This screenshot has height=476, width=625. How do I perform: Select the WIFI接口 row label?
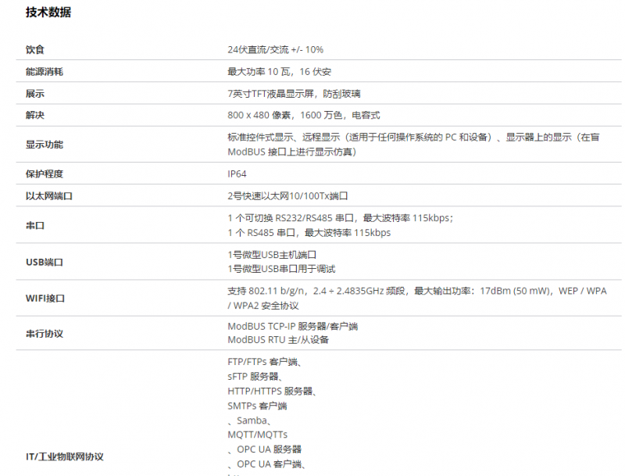[x=45, y=298]
